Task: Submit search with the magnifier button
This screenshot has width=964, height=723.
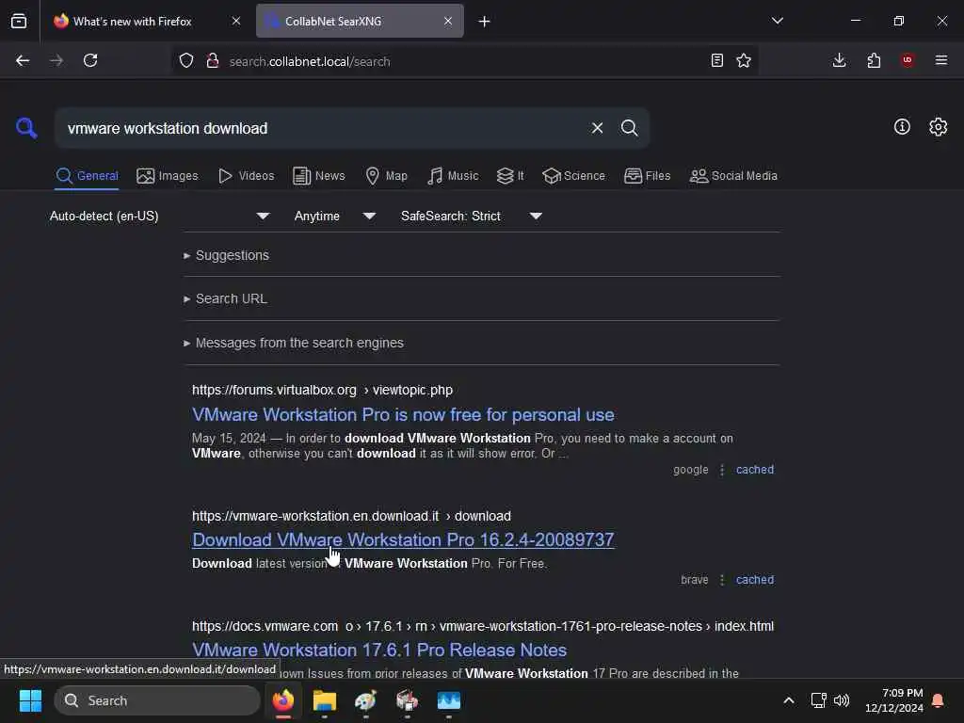Action: point(629,128)
